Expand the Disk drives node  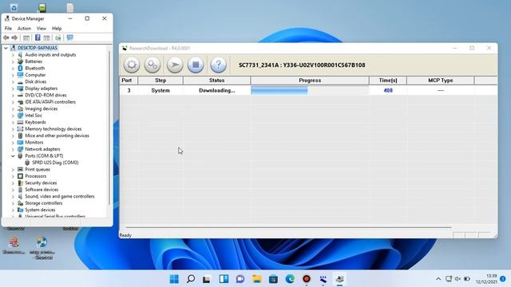[x=13, y=81]
